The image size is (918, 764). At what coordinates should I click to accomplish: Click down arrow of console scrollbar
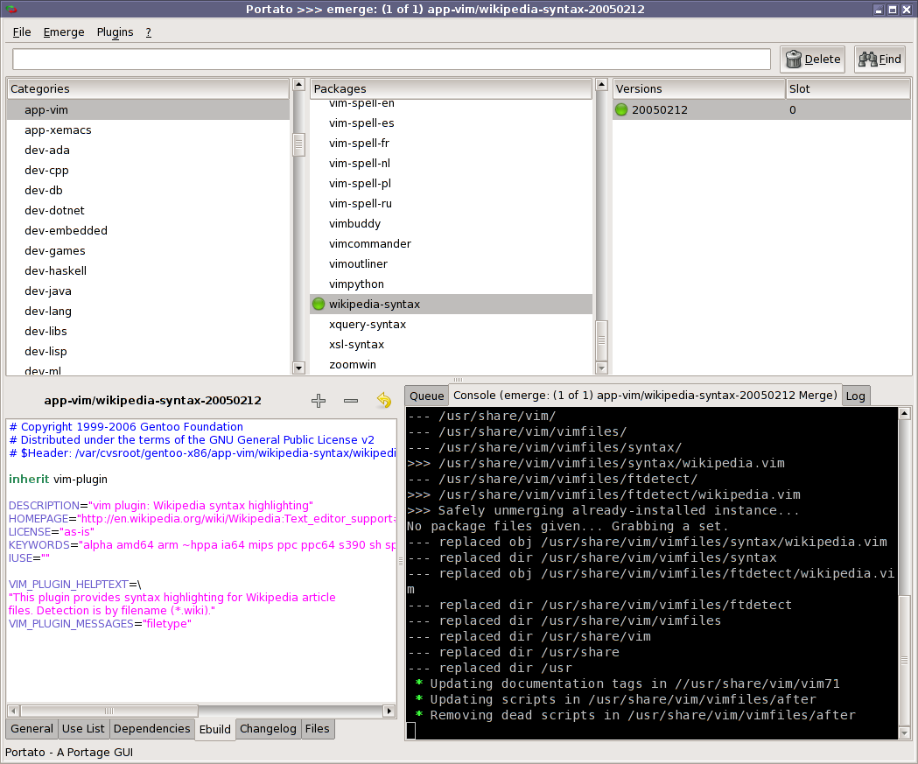pos(905,732)
